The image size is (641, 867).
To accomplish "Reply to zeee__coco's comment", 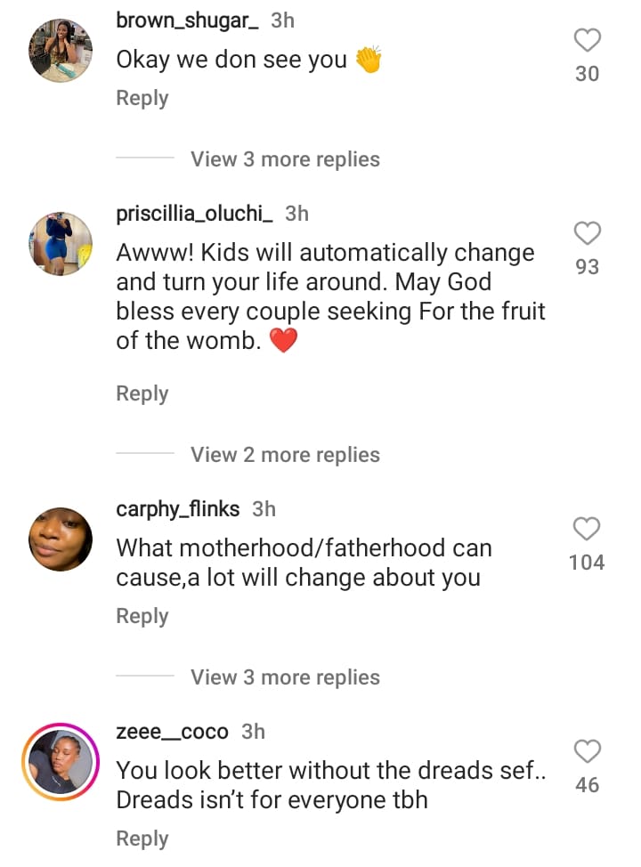I will (142, 839).
